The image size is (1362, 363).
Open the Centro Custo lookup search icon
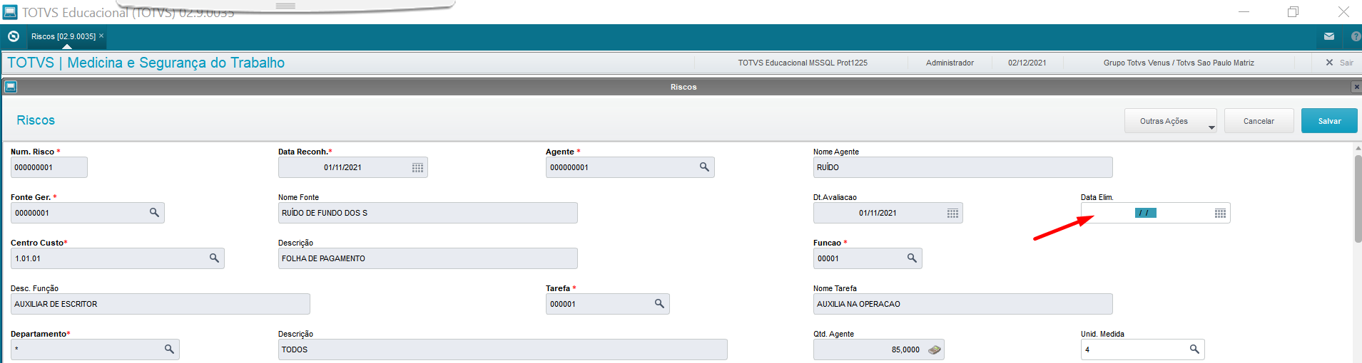(x=214, y=258)
